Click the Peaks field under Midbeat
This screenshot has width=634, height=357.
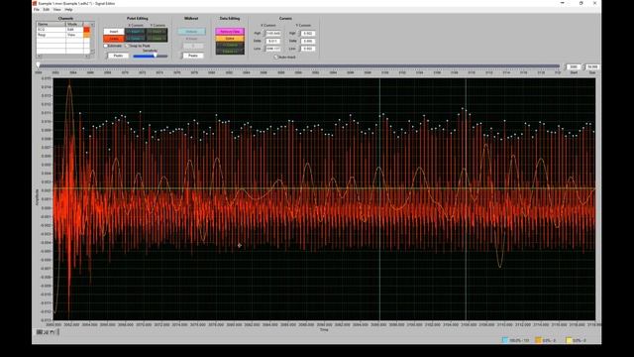pyautogui.click(x=193, y=56)
